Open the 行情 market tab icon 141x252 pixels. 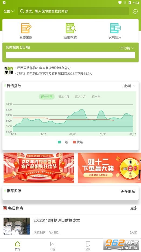[x=53, y=244]
